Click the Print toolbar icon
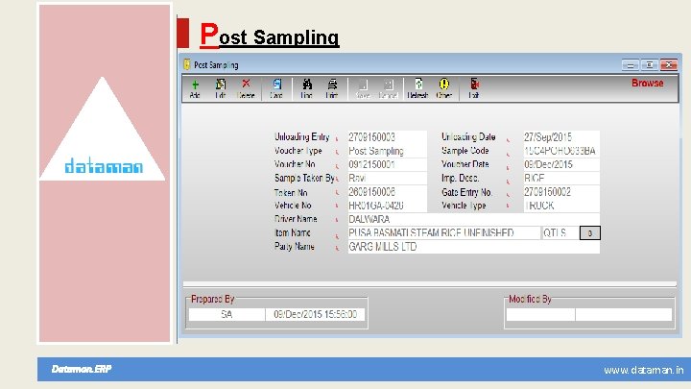691x389 pixels. 332,88
